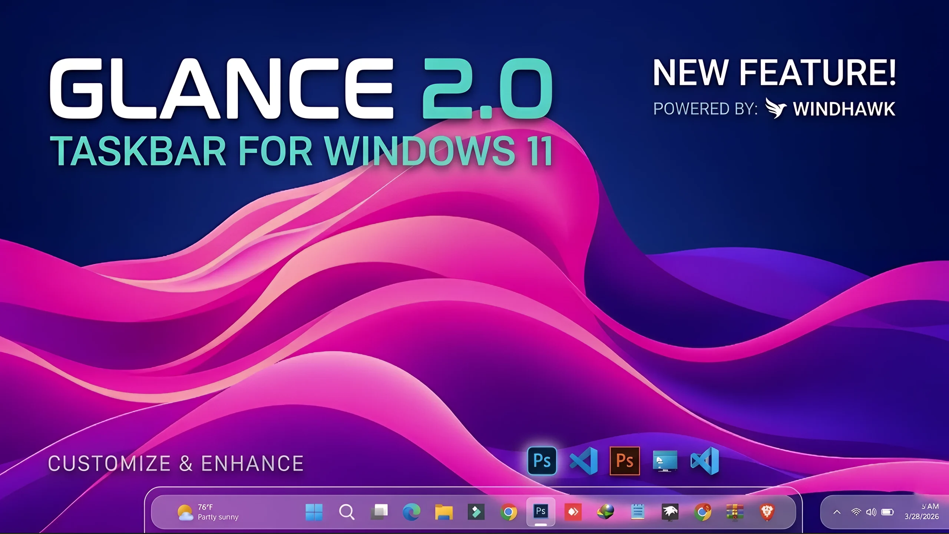Click the blue Photoshop floating icon

pos(542,461)
